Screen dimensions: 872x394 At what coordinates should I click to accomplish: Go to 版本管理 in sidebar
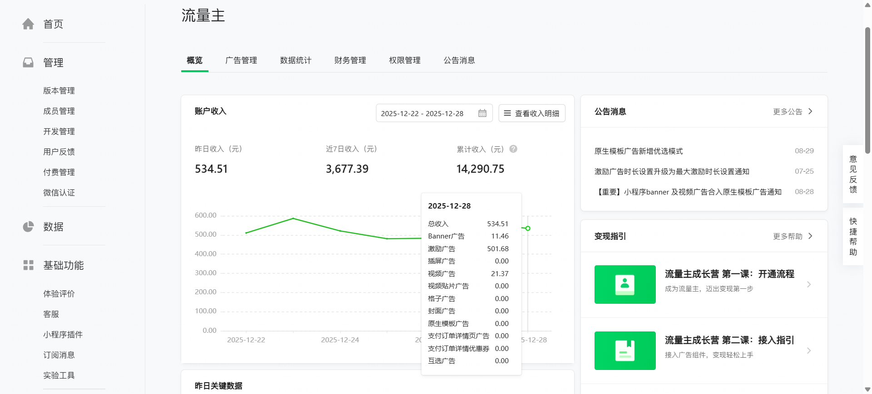59,91
